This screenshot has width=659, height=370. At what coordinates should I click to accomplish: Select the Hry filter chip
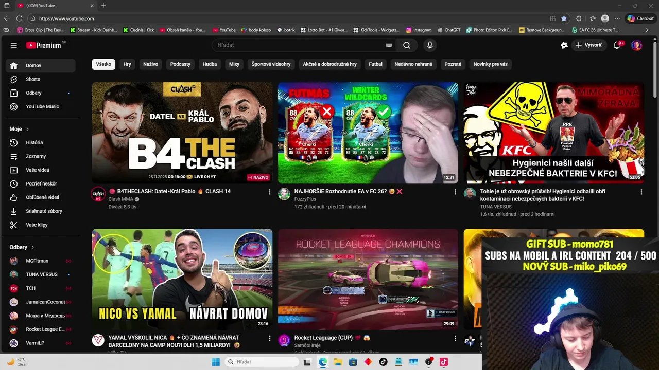click(x=127, y=64)
